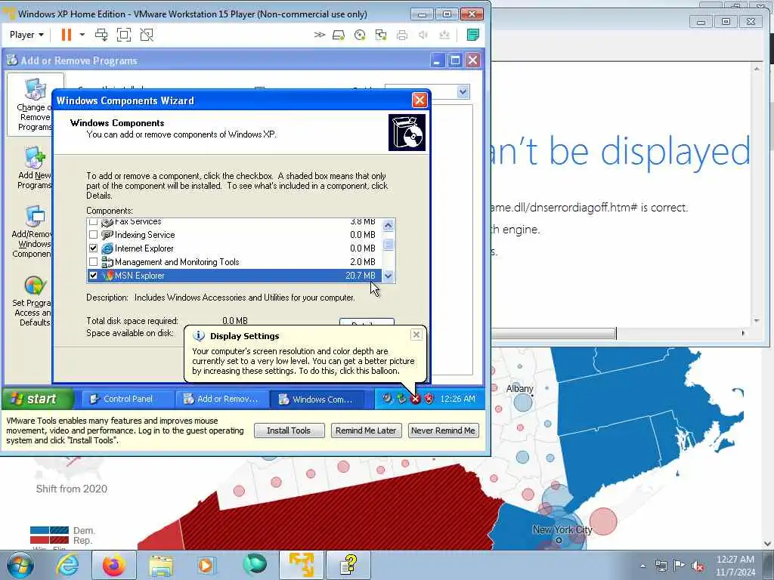Click the red security alert tray icon in XP

415,399
